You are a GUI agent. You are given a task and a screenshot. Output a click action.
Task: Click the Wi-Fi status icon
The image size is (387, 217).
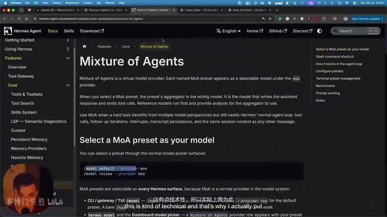pos(346,3)
